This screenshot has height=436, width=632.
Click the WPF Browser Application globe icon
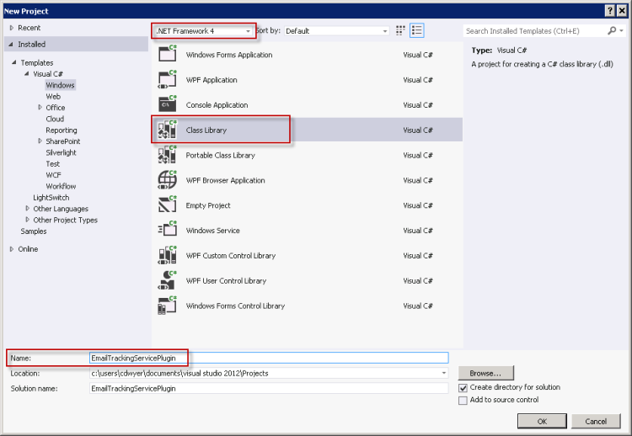tap(168, 180)
